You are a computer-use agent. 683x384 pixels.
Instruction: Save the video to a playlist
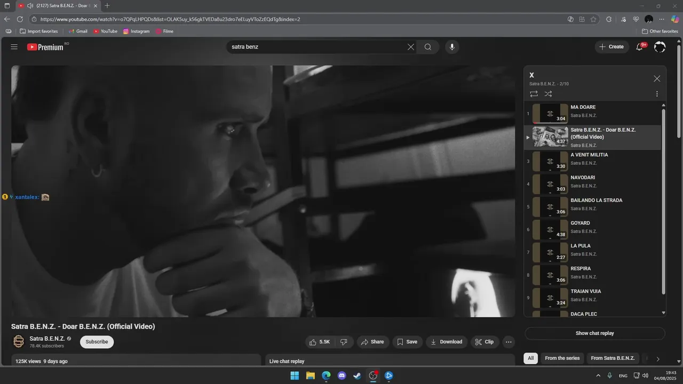[407, 342]
